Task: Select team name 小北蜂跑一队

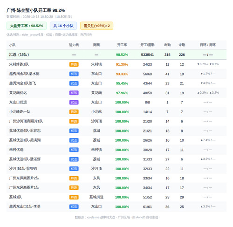Action: pos(20,112)
